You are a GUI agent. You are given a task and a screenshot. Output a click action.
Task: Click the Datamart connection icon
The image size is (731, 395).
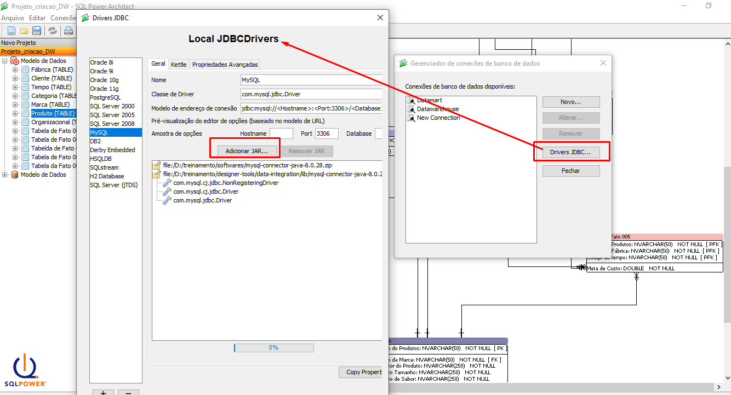pos(412,101)
